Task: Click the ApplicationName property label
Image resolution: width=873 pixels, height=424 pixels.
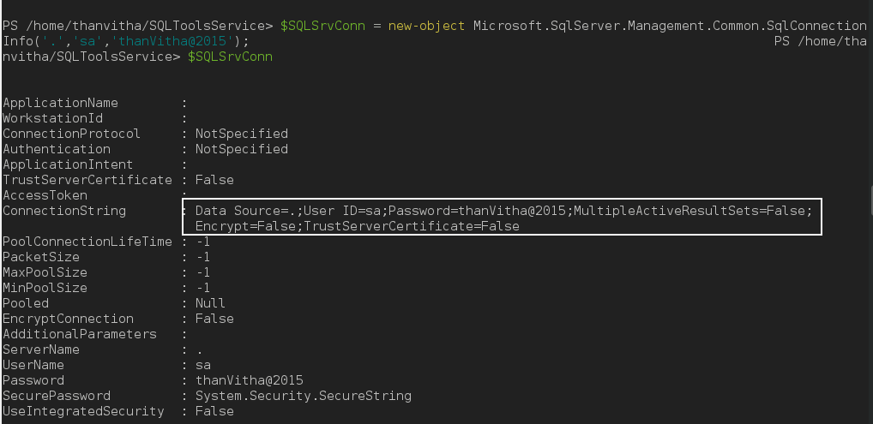Action: pyautogui.click(x=60, y=103)
